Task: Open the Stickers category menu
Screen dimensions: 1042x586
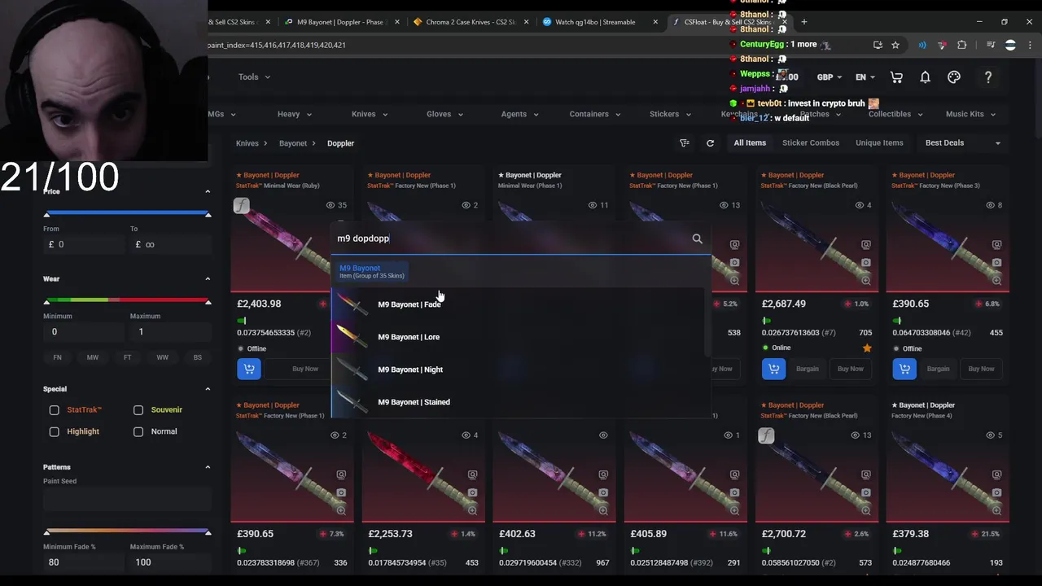Action: [x=670, y=114]
